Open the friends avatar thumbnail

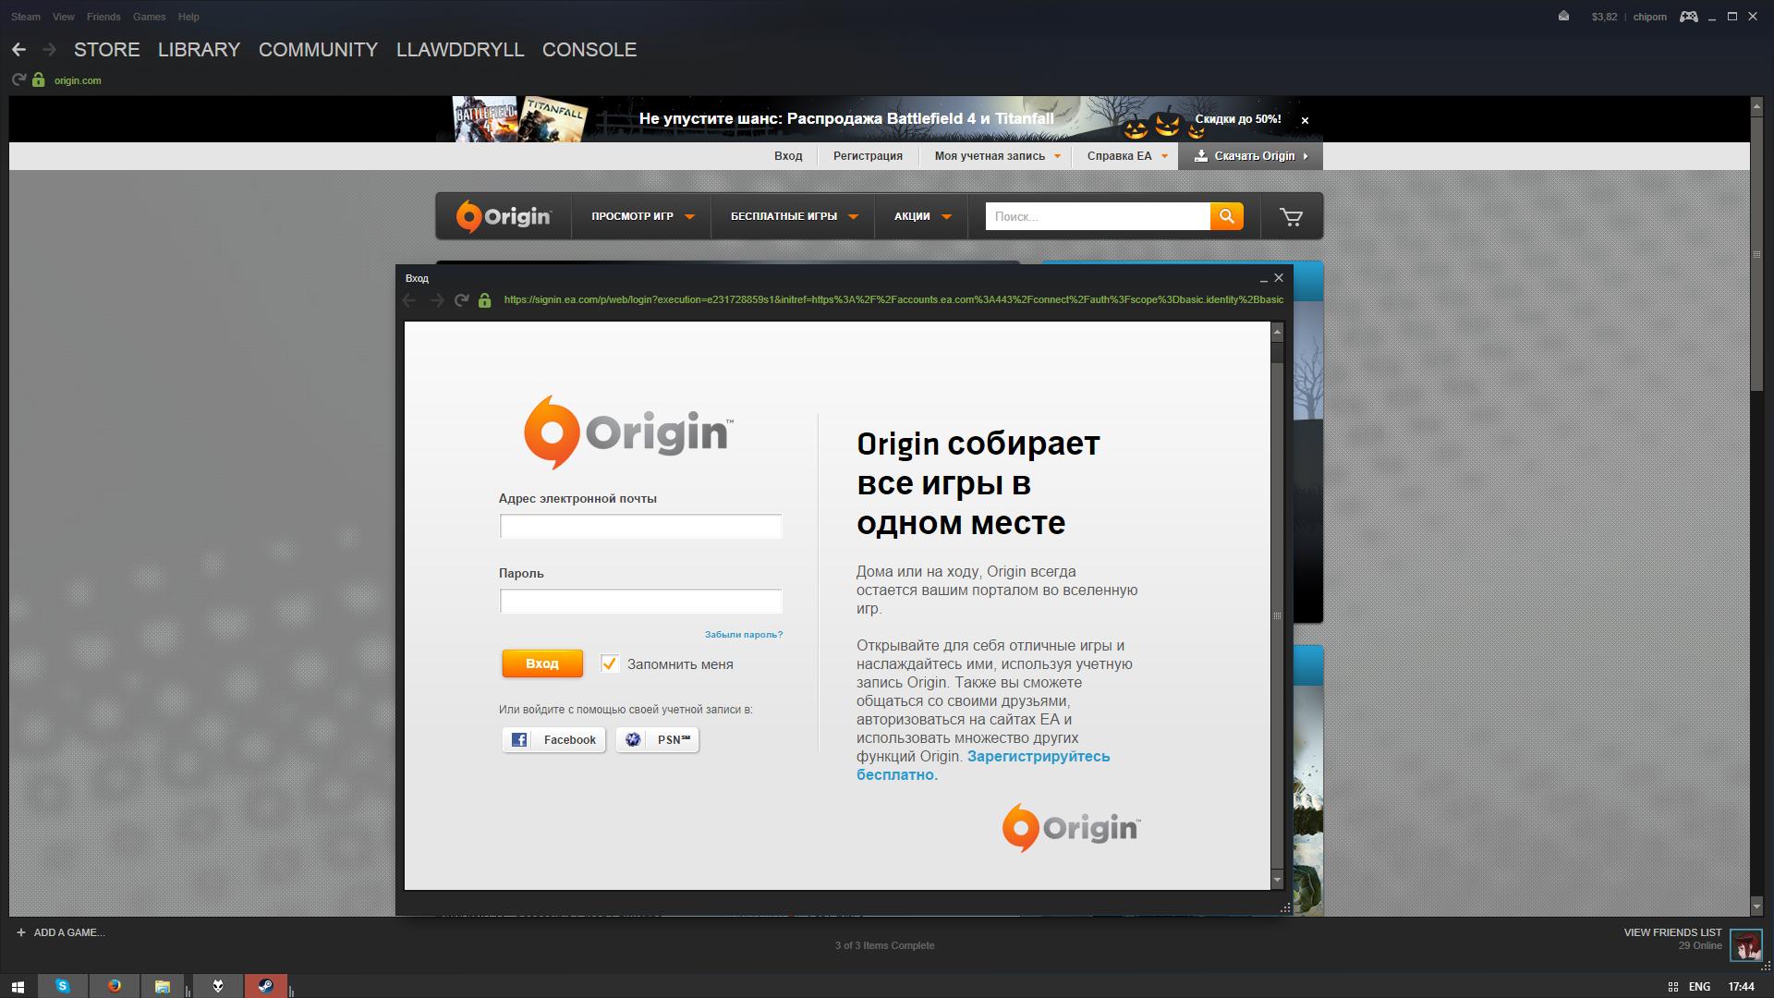tap(1745, 945)
